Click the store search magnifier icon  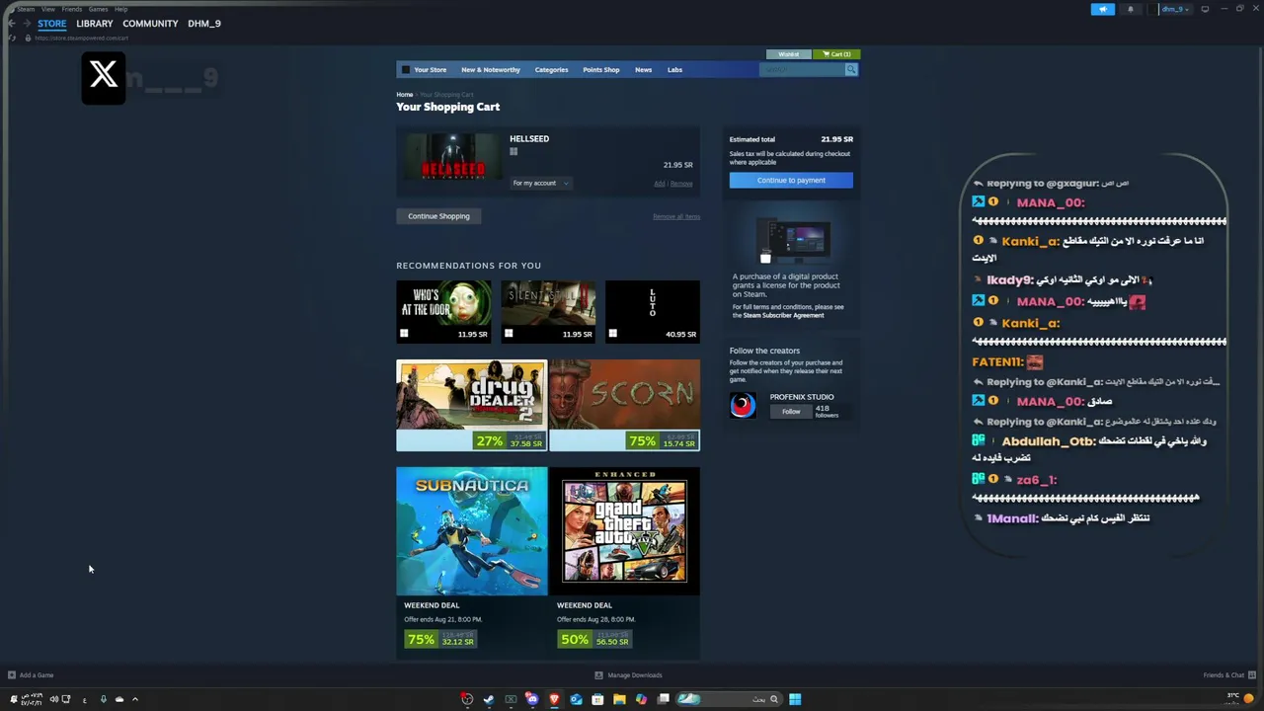851,69
